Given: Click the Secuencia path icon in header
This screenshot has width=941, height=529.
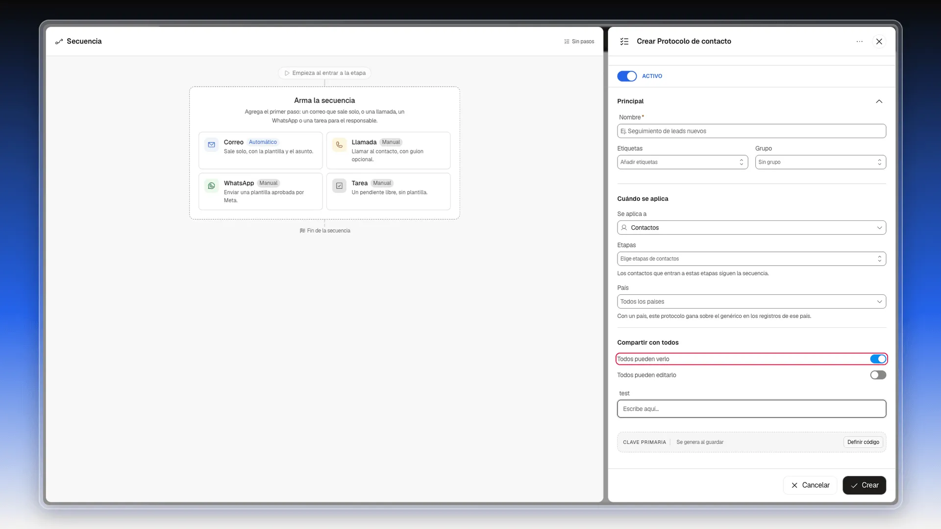Looking at the screenshot, I should pos(59,42).
